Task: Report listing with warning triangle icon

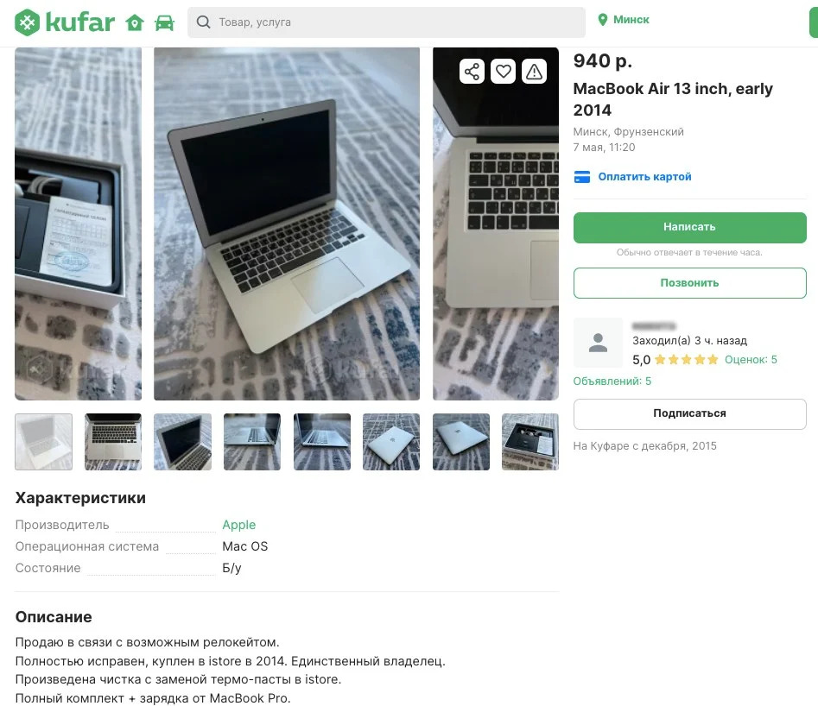Action: click(534, 72)
